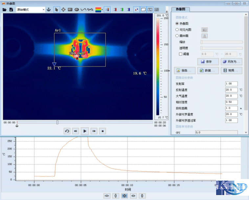Click the anchor icon in toolbar
The height and width of the screenshot is (200, 249).
pos(49,10)
